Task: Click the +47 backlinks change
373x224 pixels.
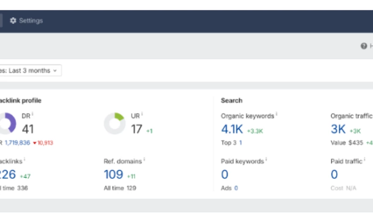Action: 25,176
